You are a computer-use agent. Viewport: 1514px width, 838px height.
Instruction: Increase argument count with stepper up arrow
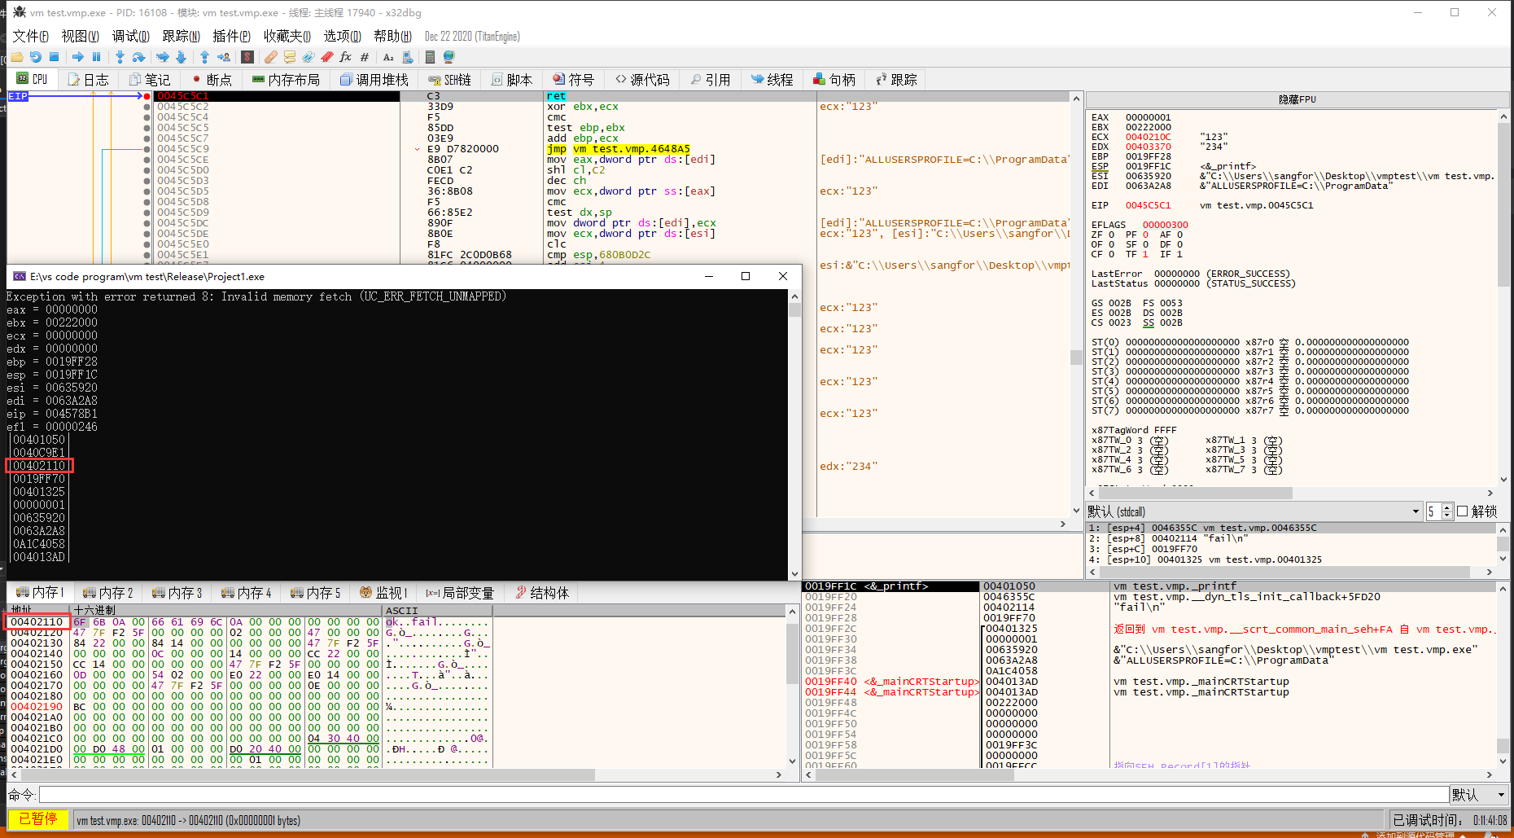(1446, 507)
